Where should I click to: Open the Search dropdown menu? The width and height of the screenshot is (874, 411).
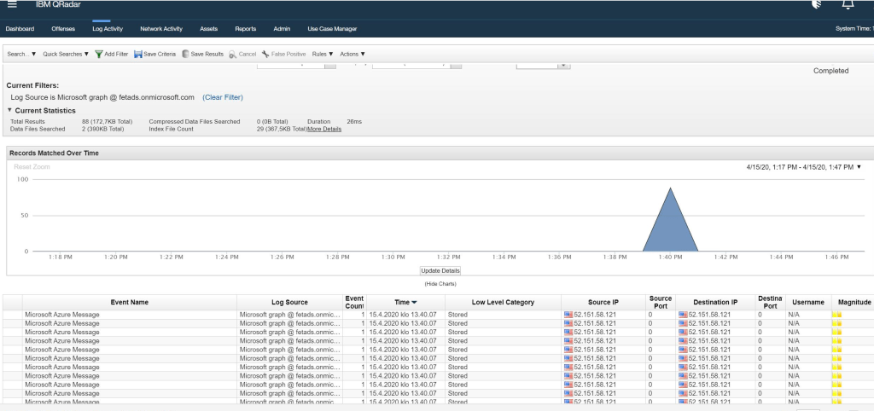click(x=21, y=54)
